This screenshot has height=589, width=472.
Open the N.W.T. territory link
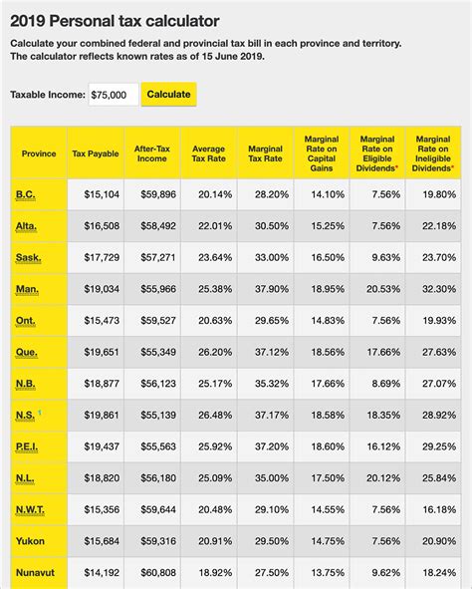pyautogui.click(x=30, y=510)
